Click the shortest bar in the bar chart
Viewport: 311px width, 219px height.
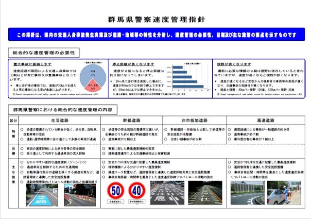(177, 67)
